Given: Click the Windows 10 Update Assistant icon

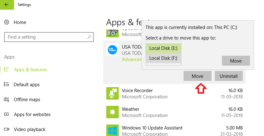Looking at the screenshot, I should [x=113, y=130].
